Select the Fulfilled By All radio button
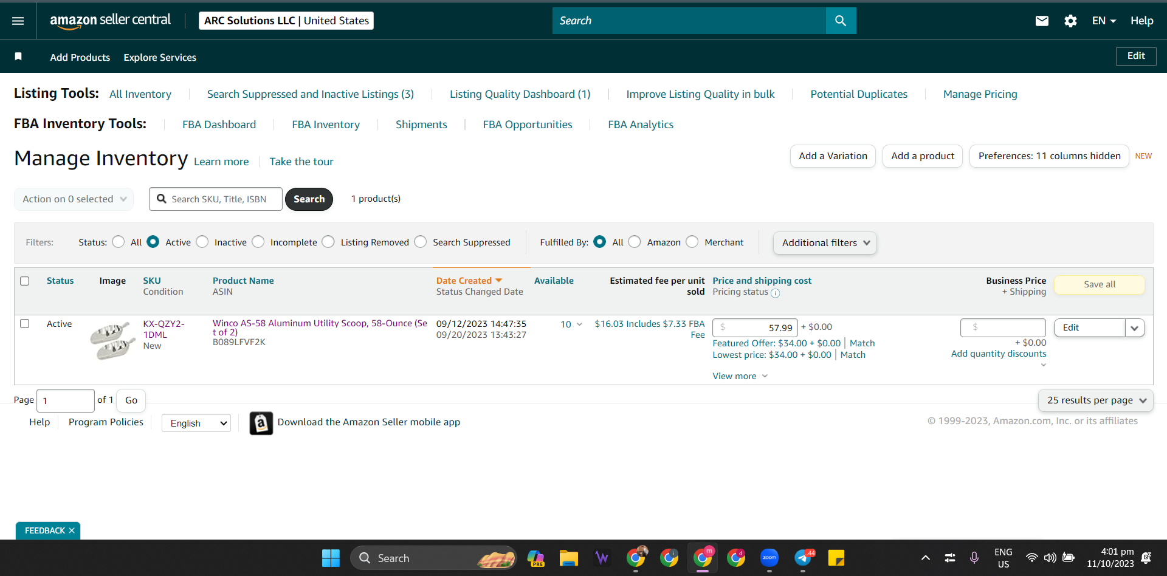Image resolution: width=1167 pixels, height=576 pixels. [600, 242]
